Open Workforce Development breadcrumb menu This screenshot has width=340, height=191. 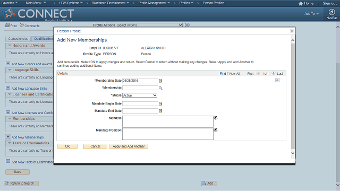110,3
